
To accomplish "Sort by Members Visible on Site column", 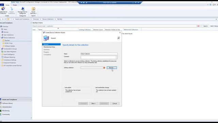I will pyautogui.click(x=114, y=30).
